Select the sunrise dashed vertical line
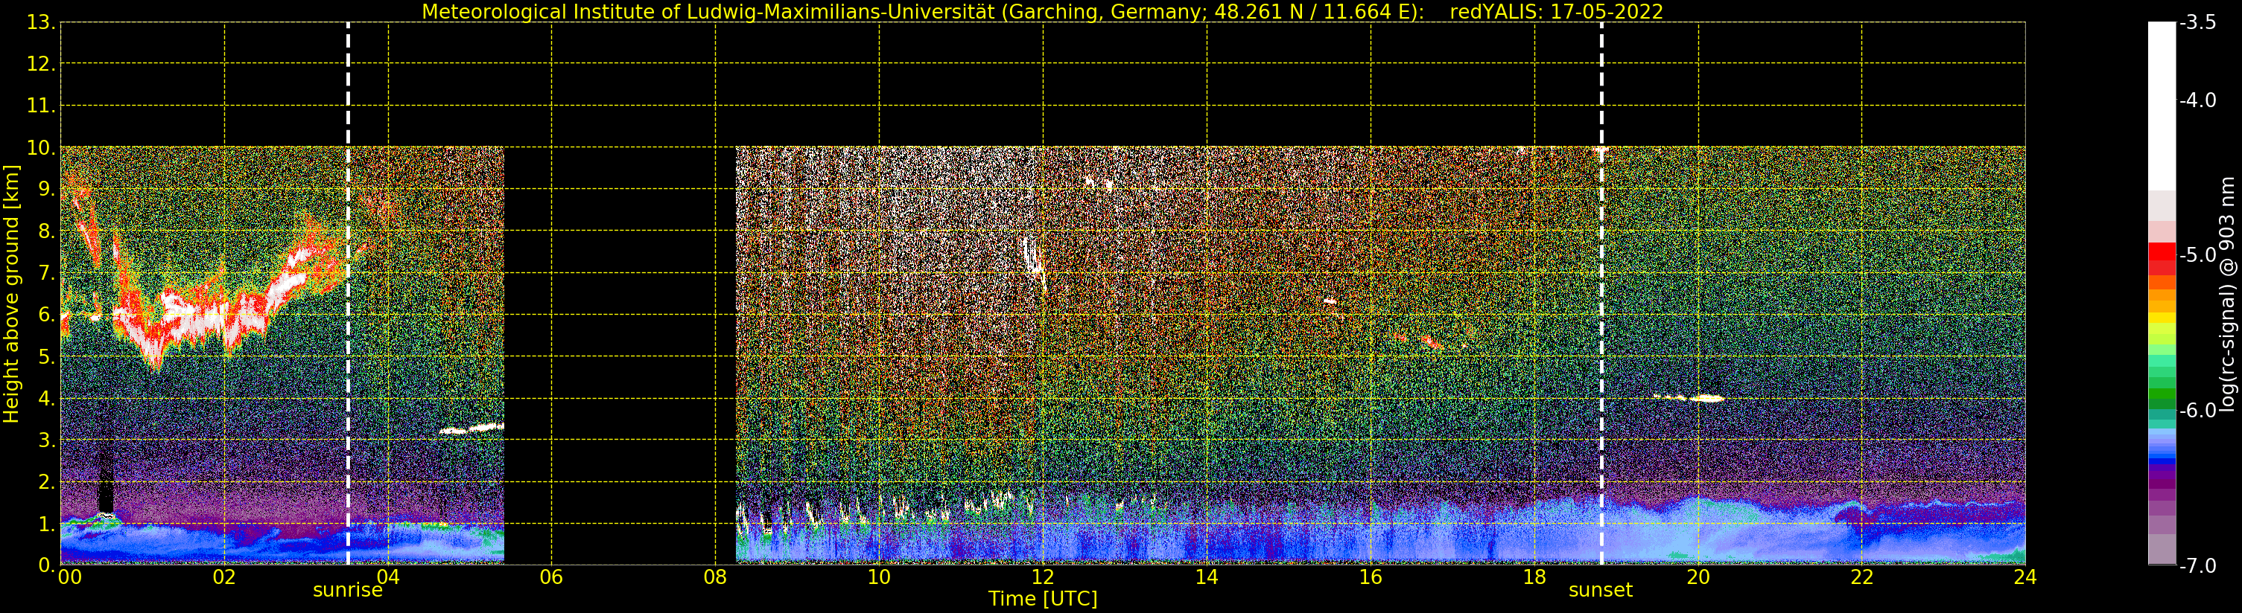The height and width of the screenshot is (613, 2242). (348, 294)
